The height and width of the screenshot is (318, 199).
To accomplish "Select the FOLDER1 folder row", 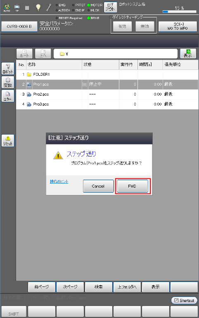I will [x=107, y=75].
